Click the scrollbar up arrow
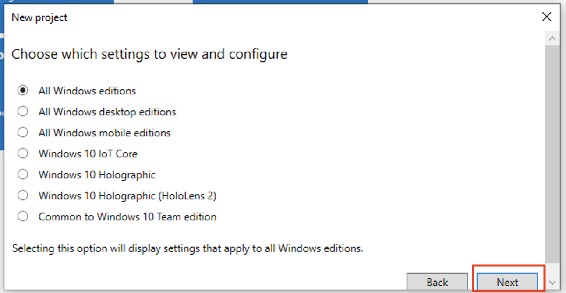The height and width of the screenshot is (293, 566). tap(552, 38)
